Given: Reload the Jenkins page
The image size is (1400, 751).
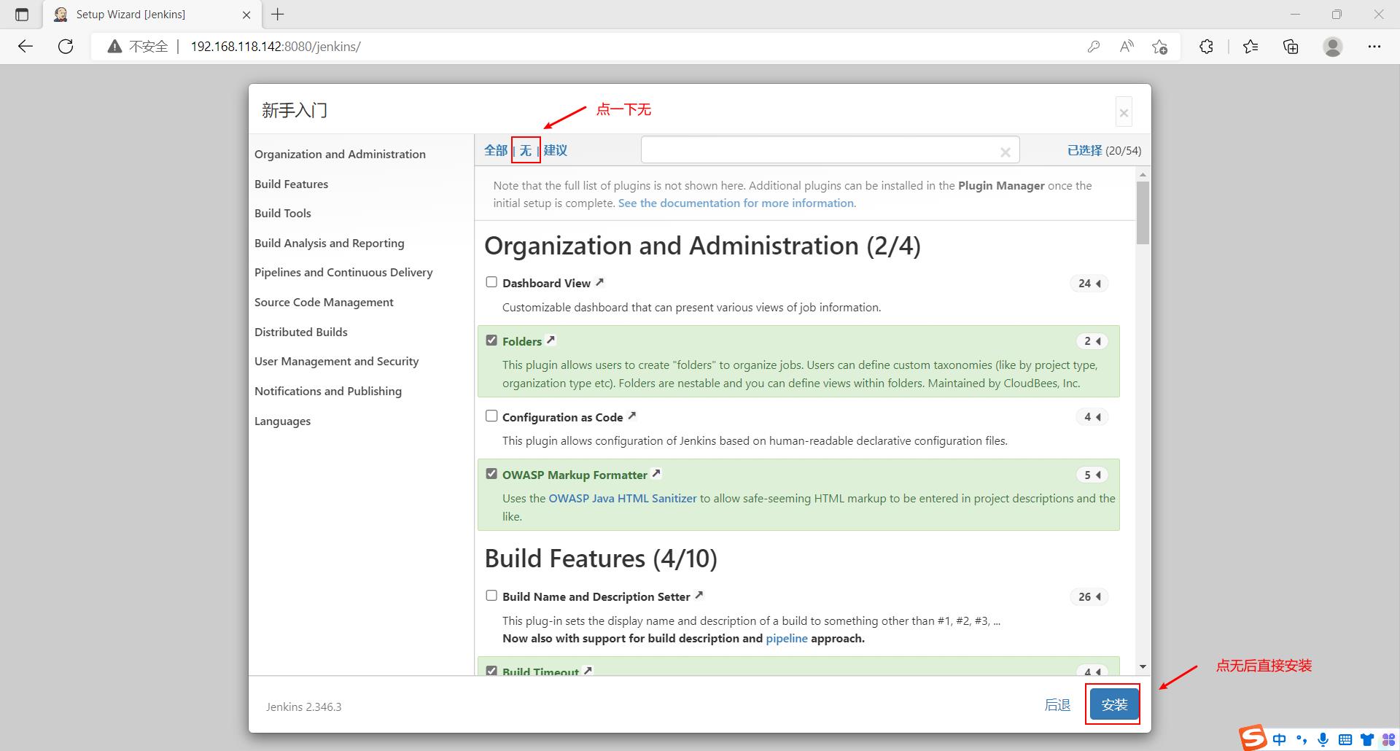Looking at the screenshot, I should tap(66, 47).
